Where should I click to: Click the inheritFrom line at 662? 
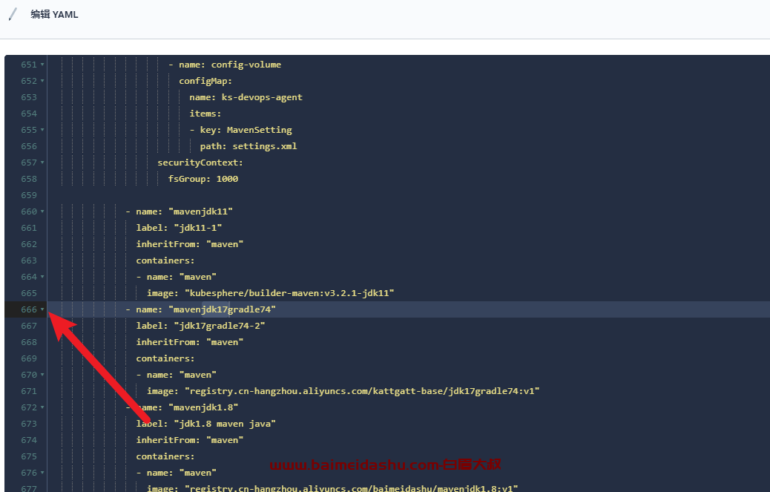(x=190, y=244)
